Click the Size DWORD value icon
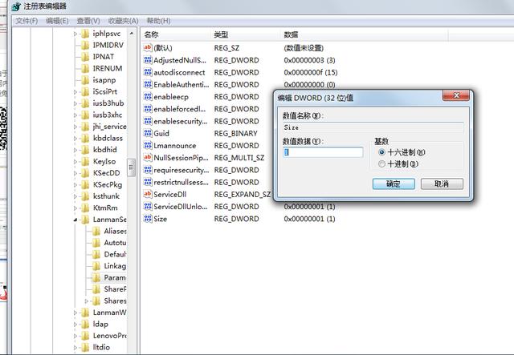Viewport: 514px width, 355px height. (148, 219)
